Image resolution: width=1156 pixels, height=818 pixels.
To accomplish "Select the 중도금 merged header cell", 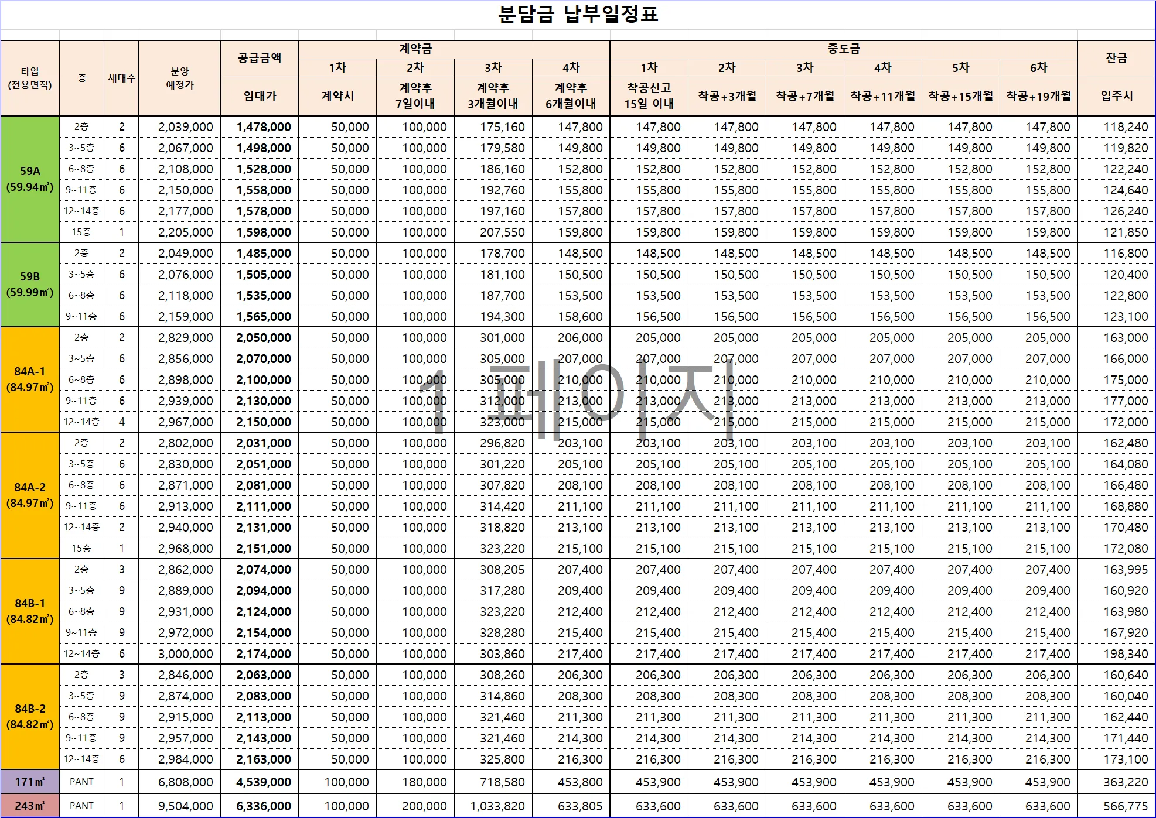I will coord(843,49).
